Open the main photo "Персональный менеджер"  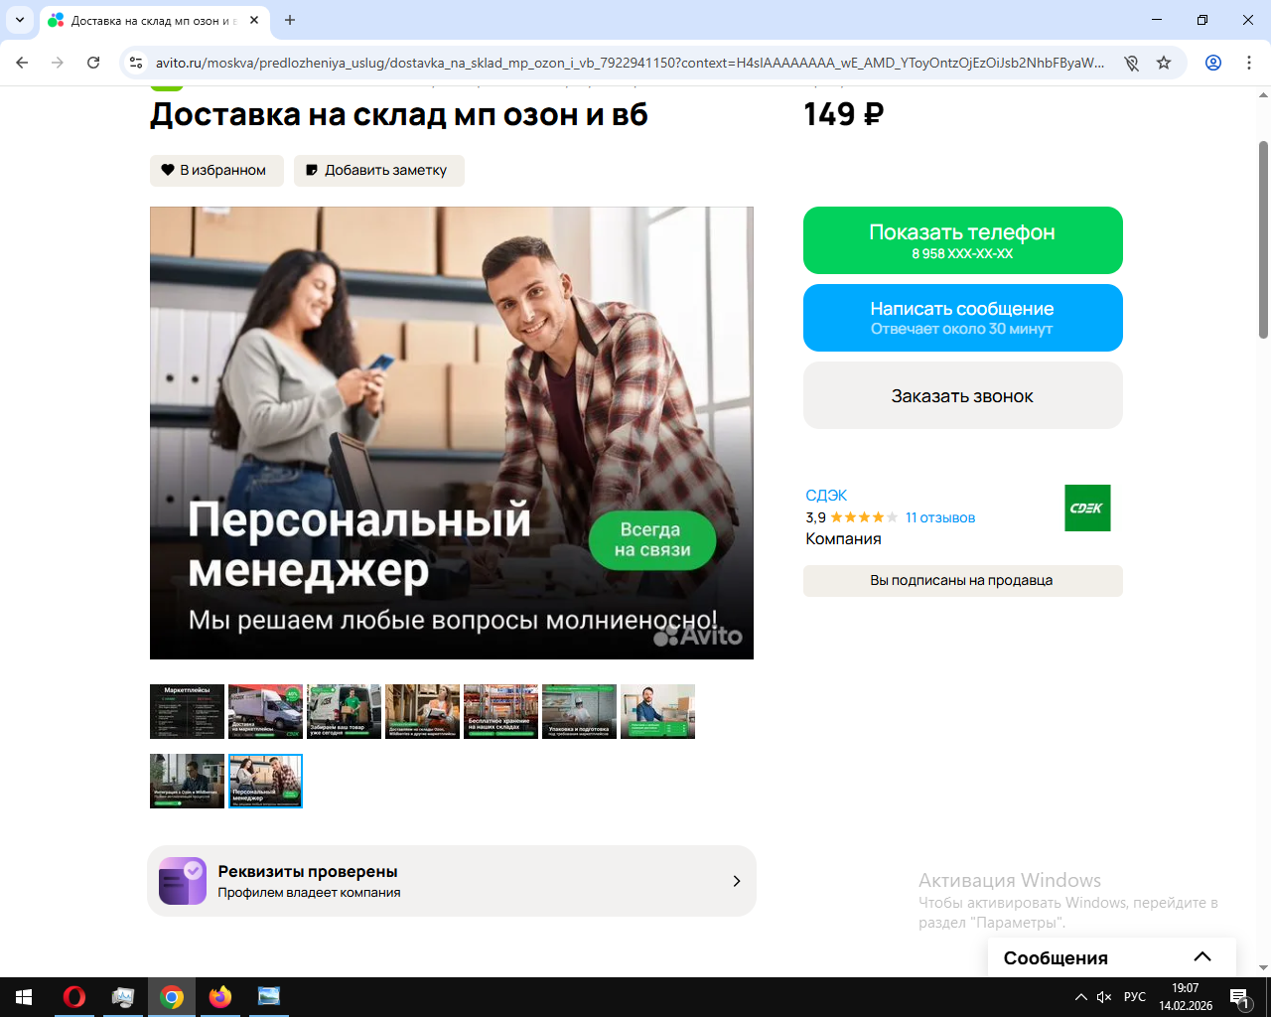tap(452, 433)
